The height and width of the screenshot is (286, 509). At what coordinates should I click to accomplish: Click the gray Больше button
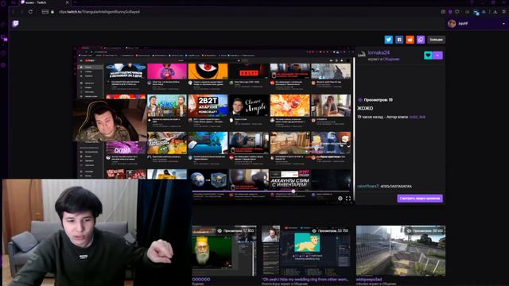[x=436, y=40]
